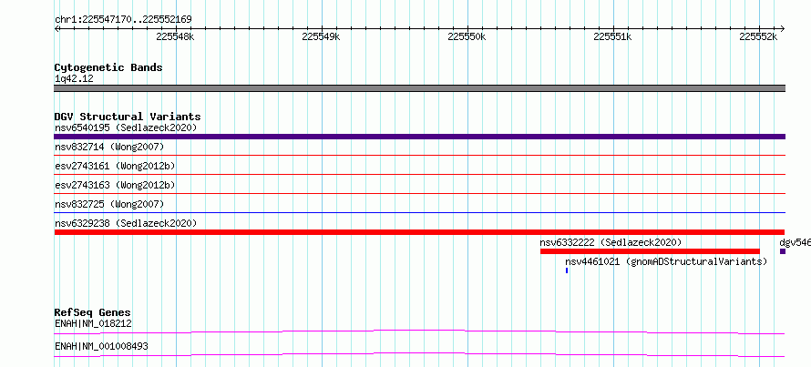
Task: Select the gray 1q42.12 cytogenetic band bar
Action: click(x=419, y=88)
